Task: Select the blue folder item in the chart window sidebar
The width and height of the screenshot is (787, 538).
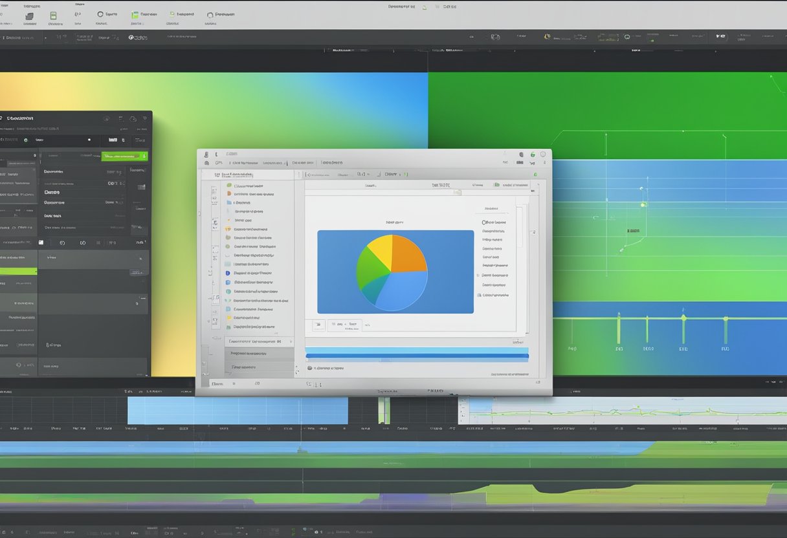Action: tap(228, 202)
